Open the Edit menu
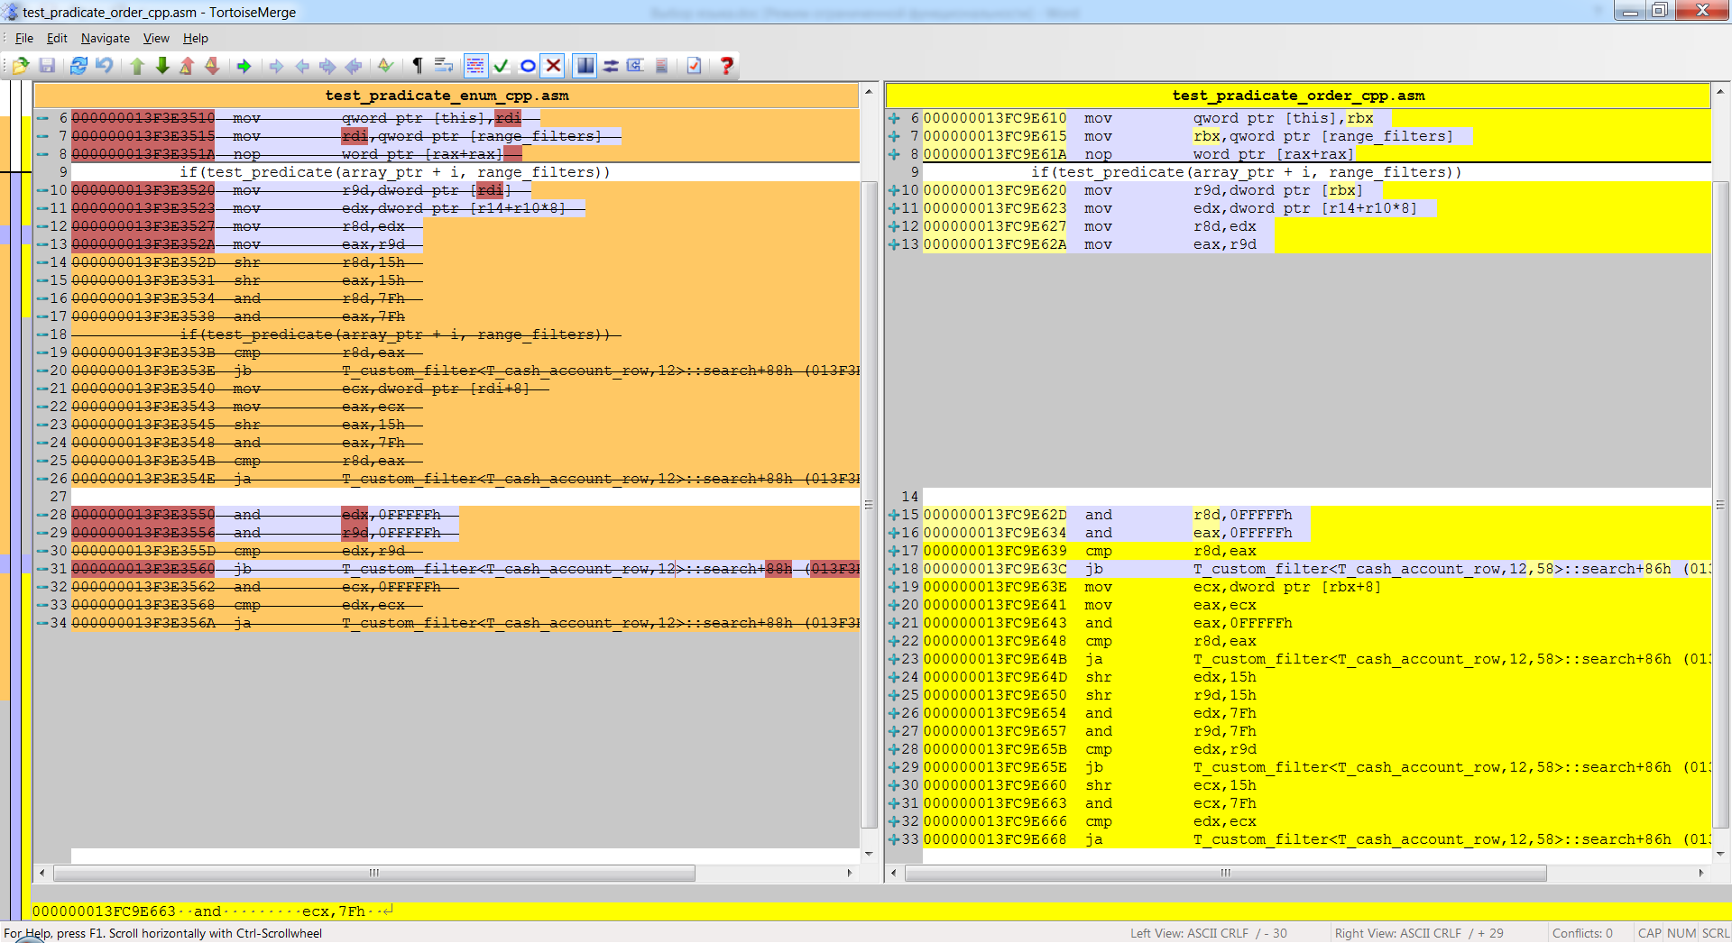The height and width of the screenshot is (943, 1732). click(57, 38)
